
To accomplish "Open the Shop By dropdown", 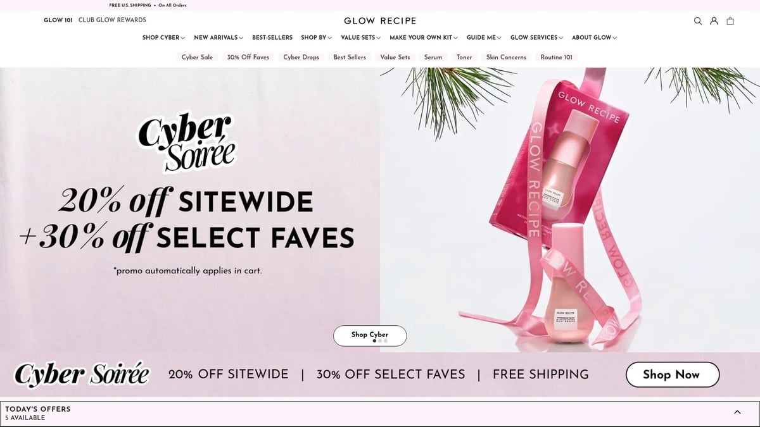I will click(x=317, y=38).
